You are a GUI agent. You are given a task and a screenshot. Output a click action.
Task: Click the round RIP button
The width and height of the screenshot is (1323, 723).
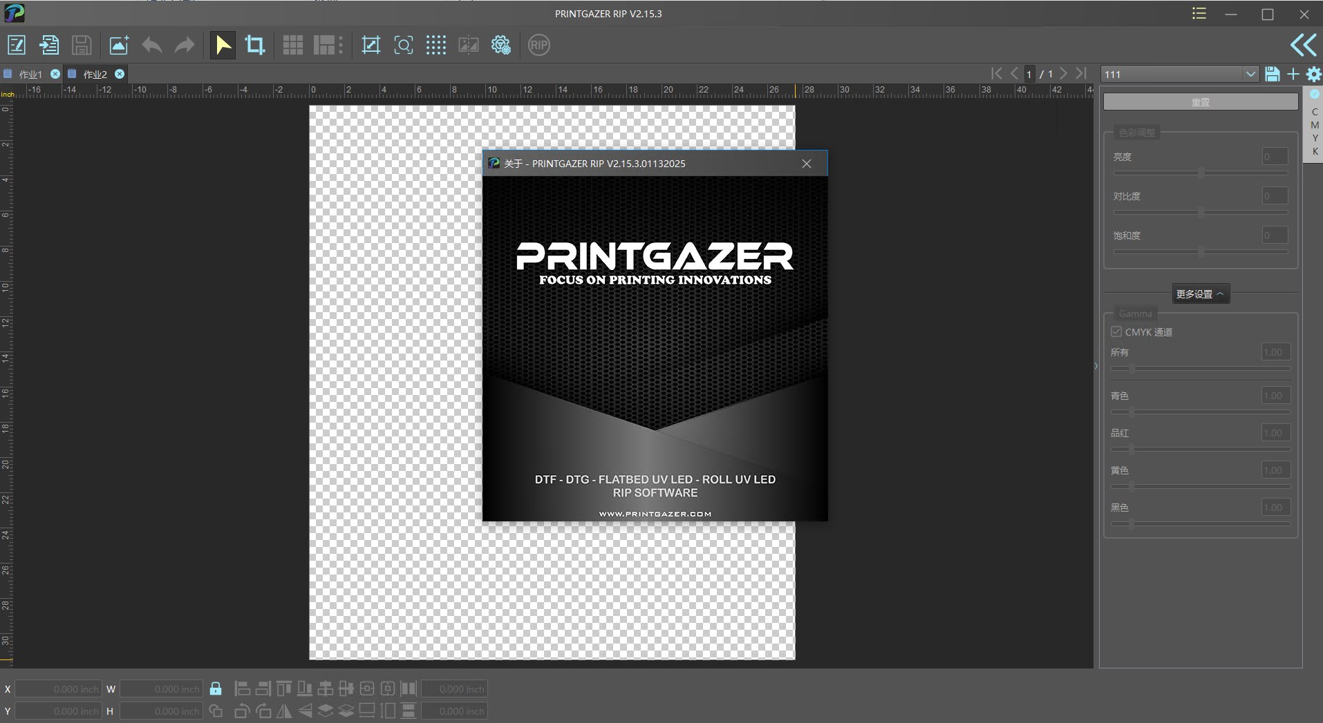[539, 46]
